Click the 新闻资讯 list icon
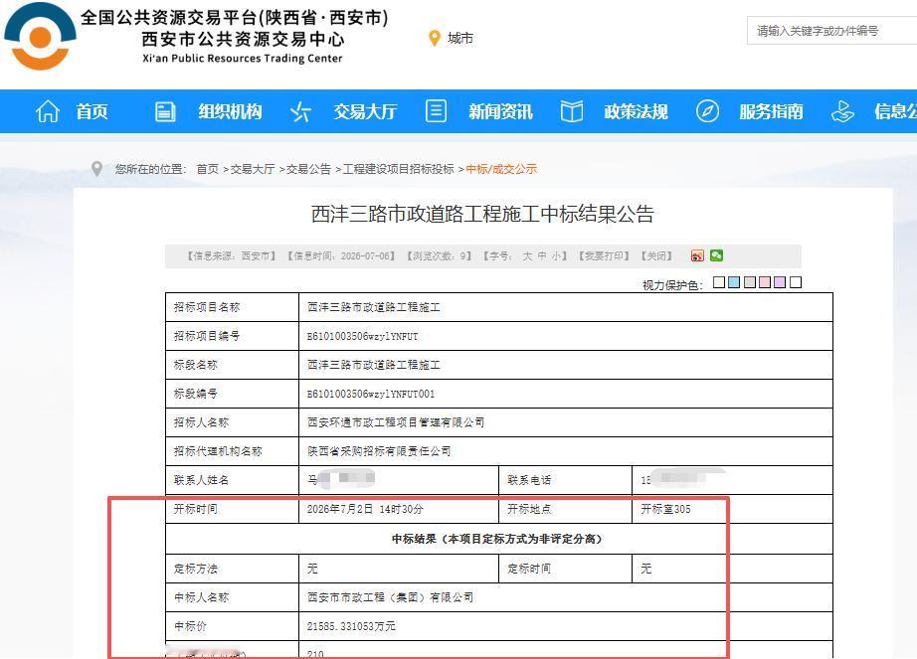This screenshot has width=917, height=659. point(436,111)
